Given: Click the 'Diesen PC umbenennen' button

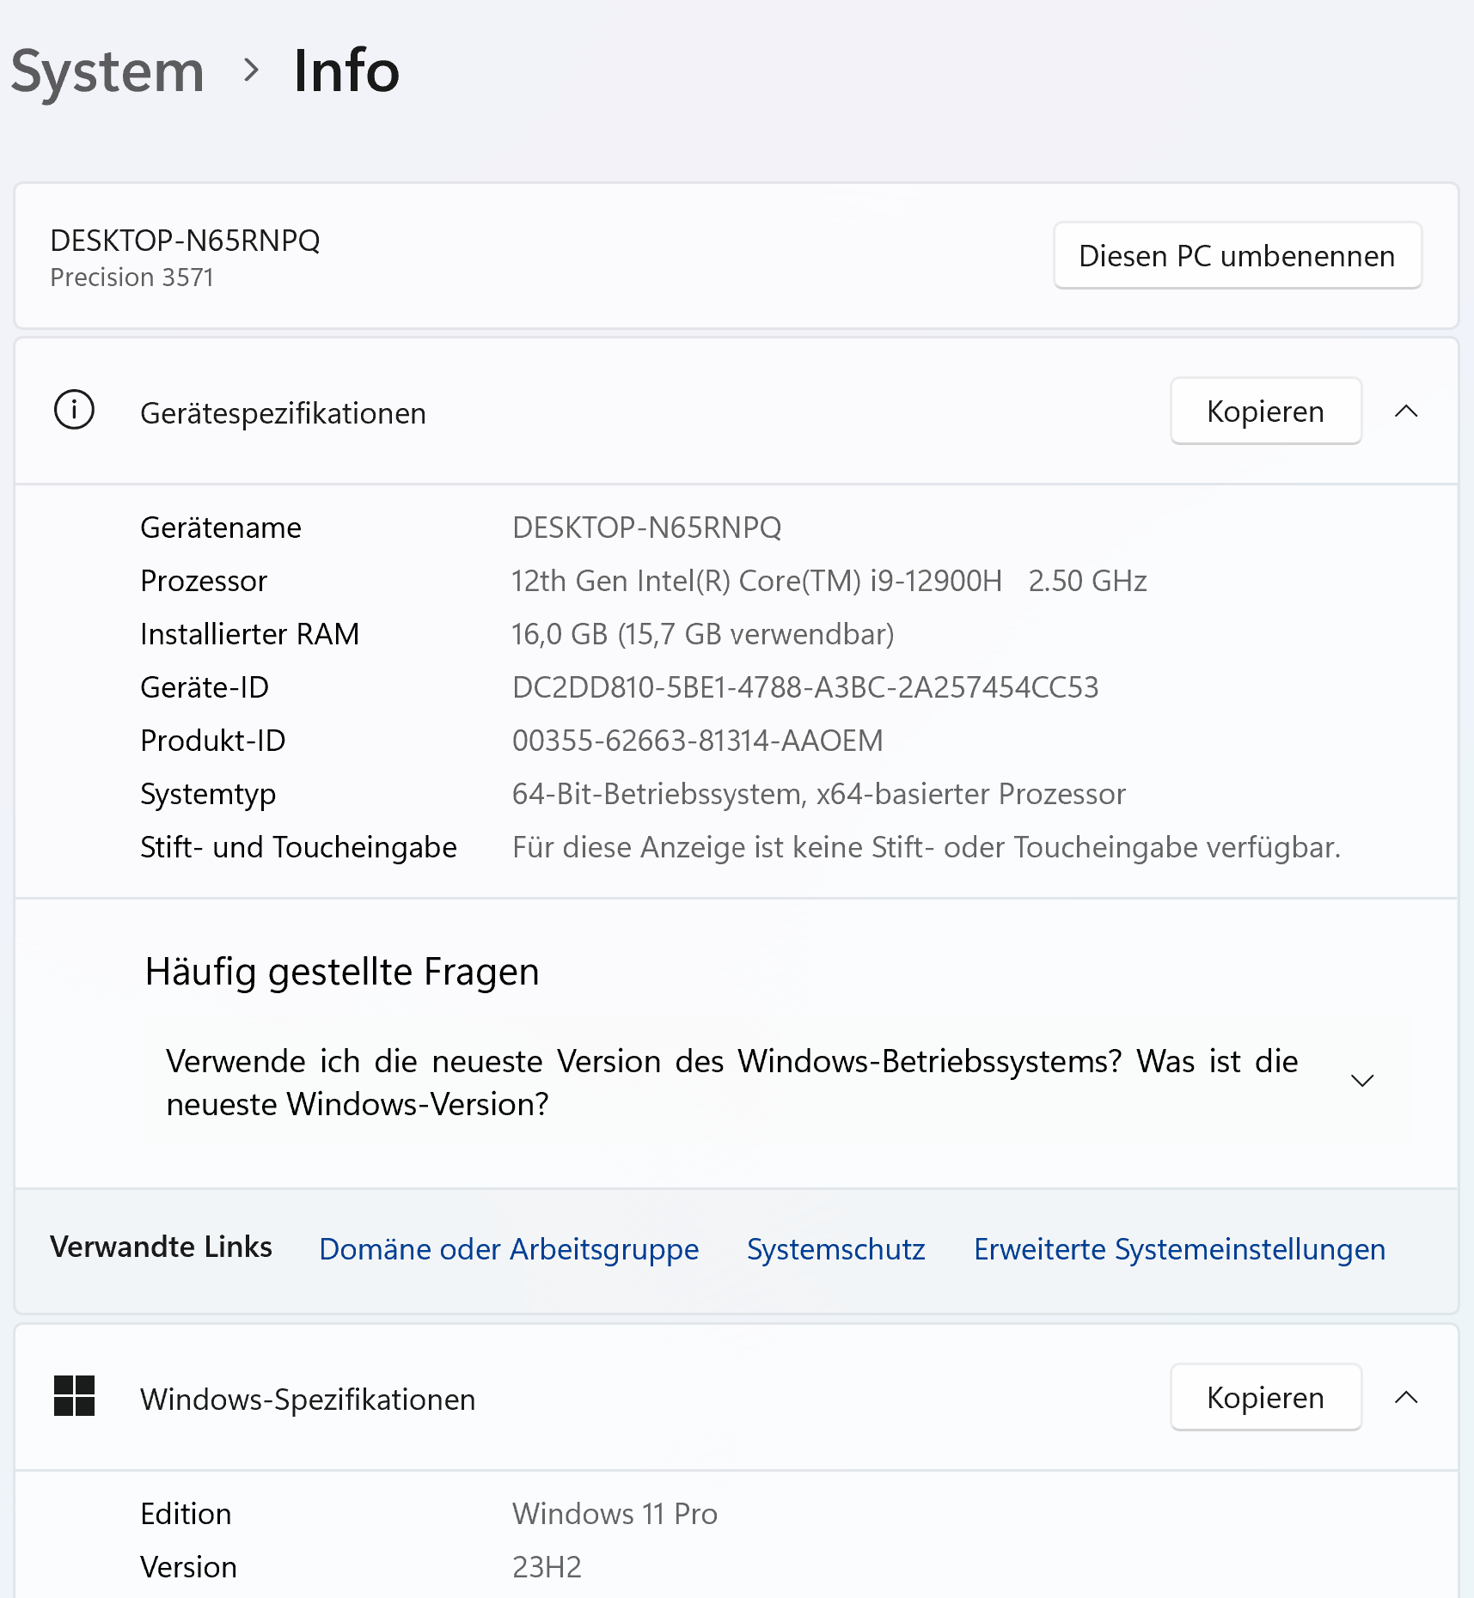Looking at the screenshot, I should [1238, 256].
